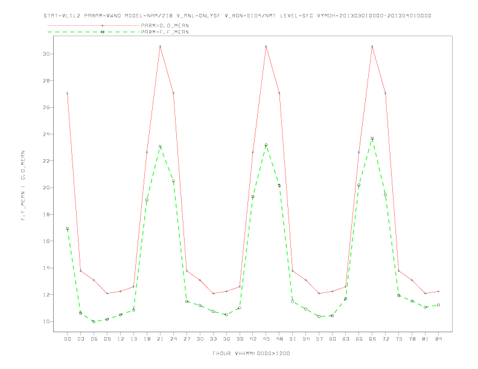Click the x-axis tick label 33
Viewport: 478px width, 369px height.
pos(213,339)
